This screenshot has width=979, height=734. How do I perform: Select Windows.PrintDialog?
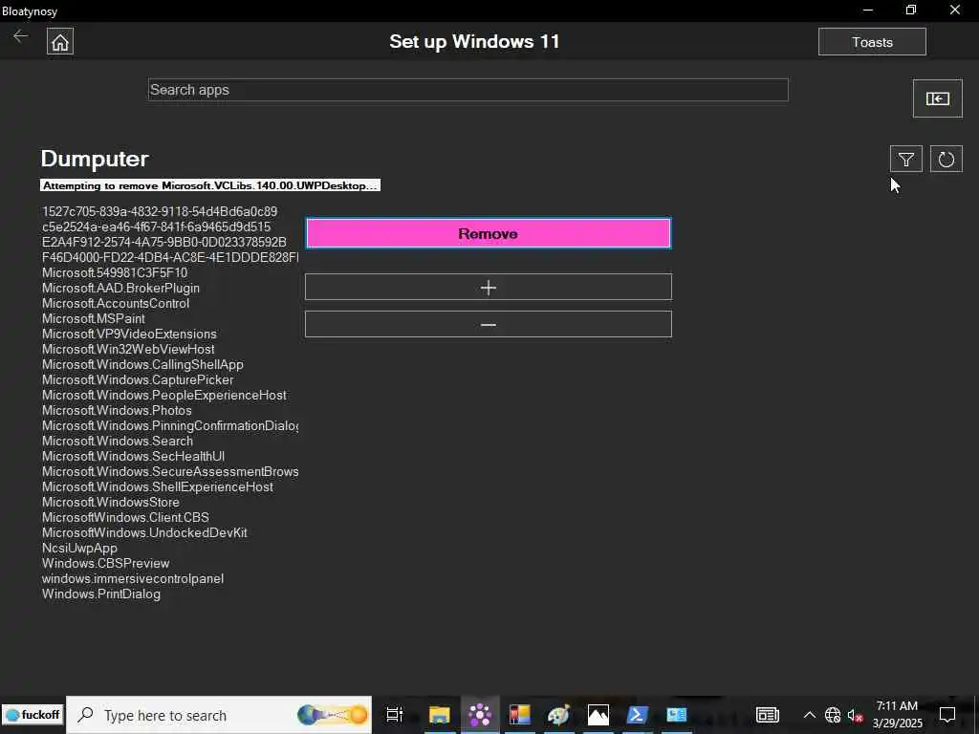[101, 594]
